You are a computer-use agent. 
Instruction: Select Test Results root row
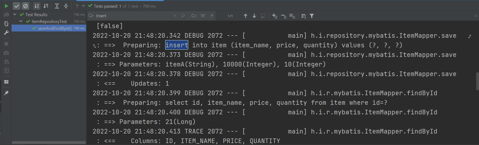pos(49,14)
